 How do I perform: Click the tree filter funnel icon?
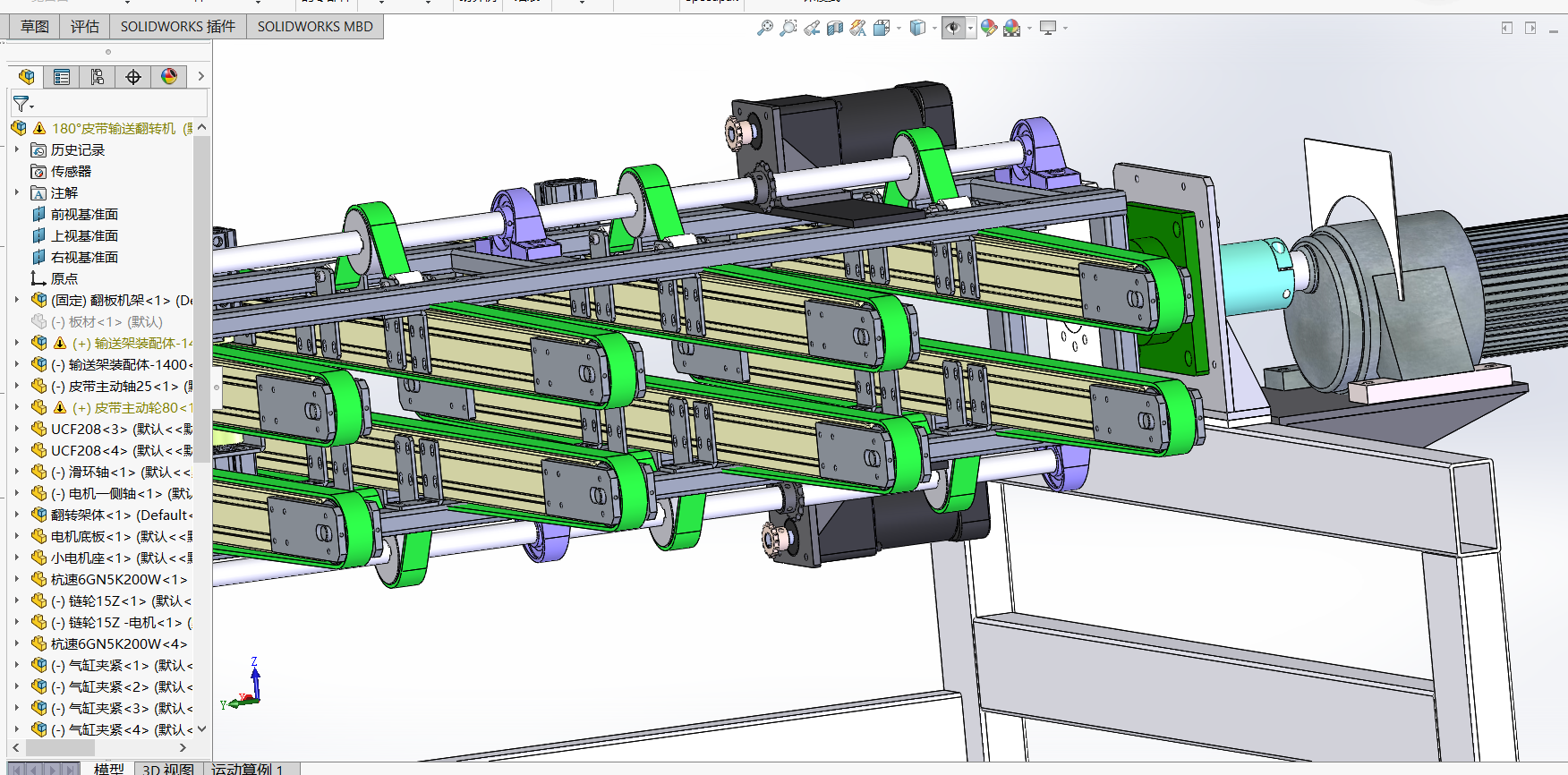point(21,104)
